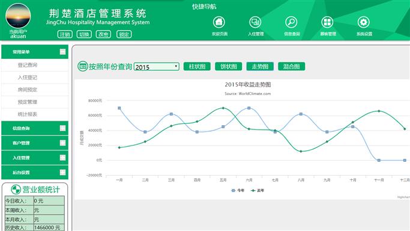Click the 顾客管理 grid icon
410x231 pixels.
tap(327, 22)
